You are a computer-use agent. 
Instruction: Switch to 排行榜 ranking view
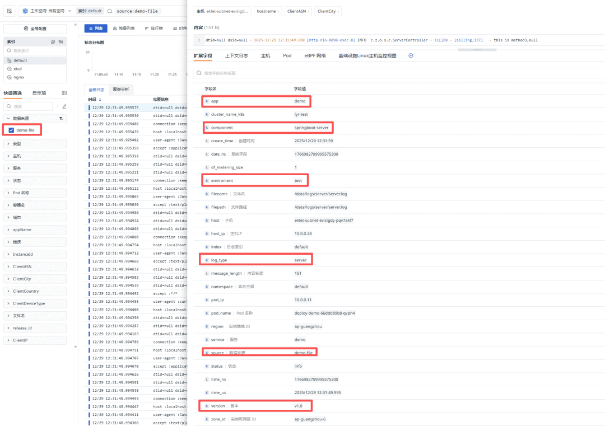click(x=154, y=29)
